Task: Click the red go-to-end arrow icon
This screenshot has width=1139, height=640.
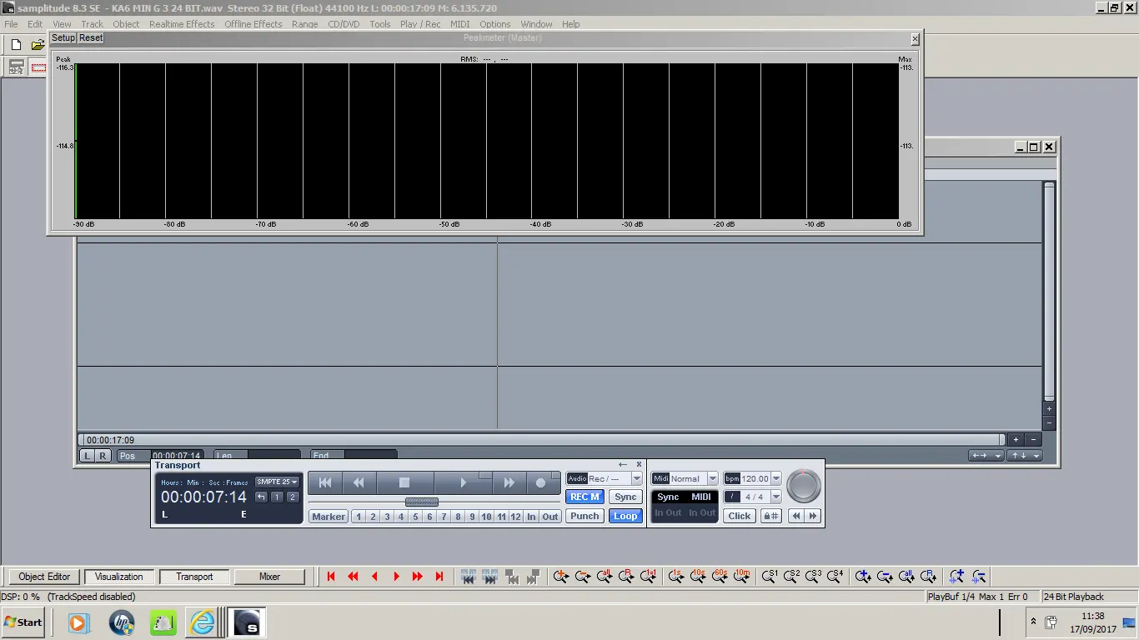Action: (439, 576)
